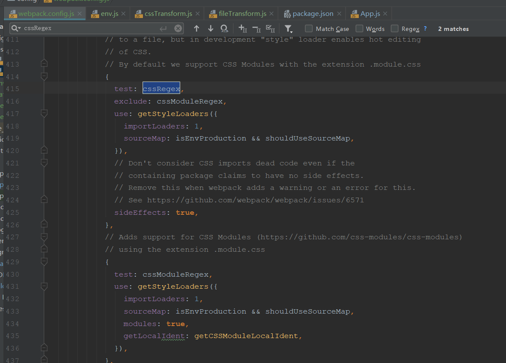Click importLoaders on line 432

coord(154,299)
